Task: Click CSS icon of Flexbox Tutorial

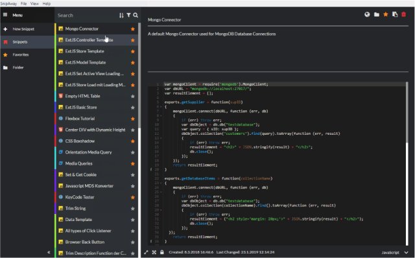Action: (x=60, y=119)
